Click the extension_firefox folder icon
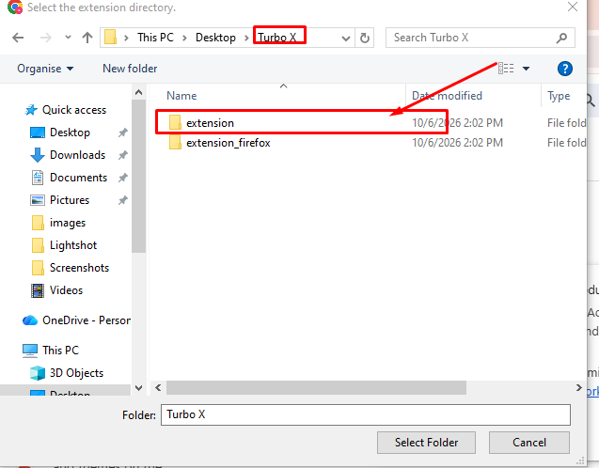This screenshot has height=468, width=599. coord(175,143)
